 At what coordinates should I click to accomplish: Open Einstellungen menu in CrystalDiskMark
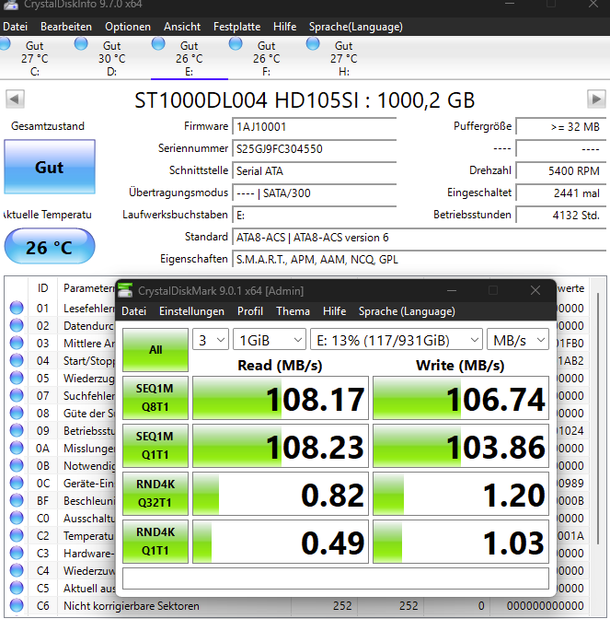(x=191, y=311)
